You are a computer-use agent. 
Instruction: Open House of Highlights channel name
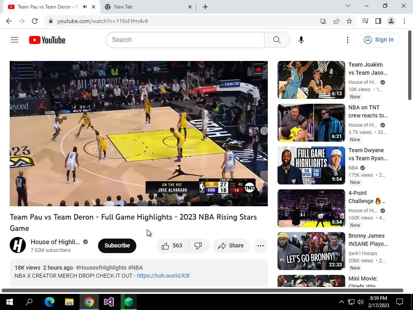pyautogui.click(x=55, y=242)
